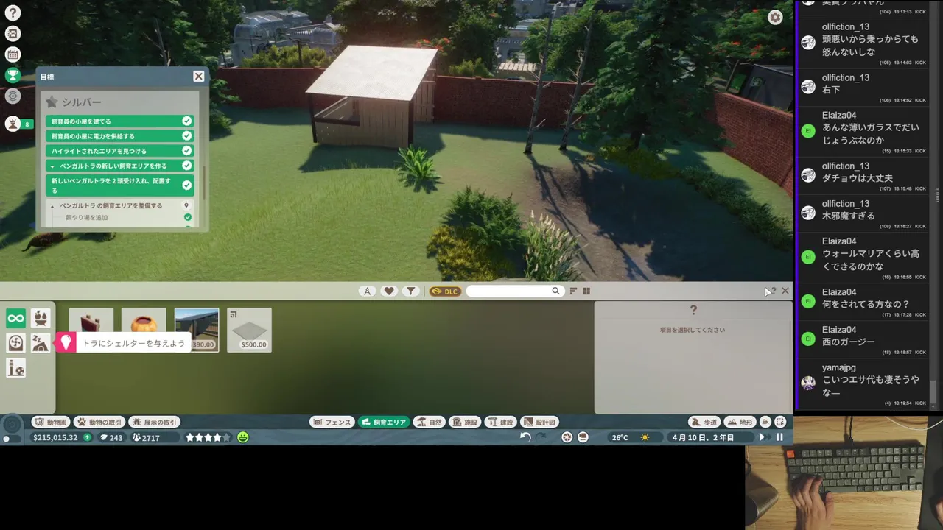Screen dimensions: 943x530
Task: Click the date 4月10日、2年目
Action: coord(702,438)
